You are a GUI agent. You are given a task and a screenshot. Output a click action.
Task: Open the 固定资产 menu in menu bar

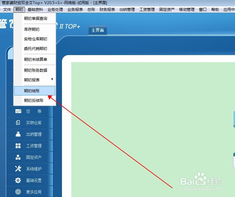pos(167,10)
